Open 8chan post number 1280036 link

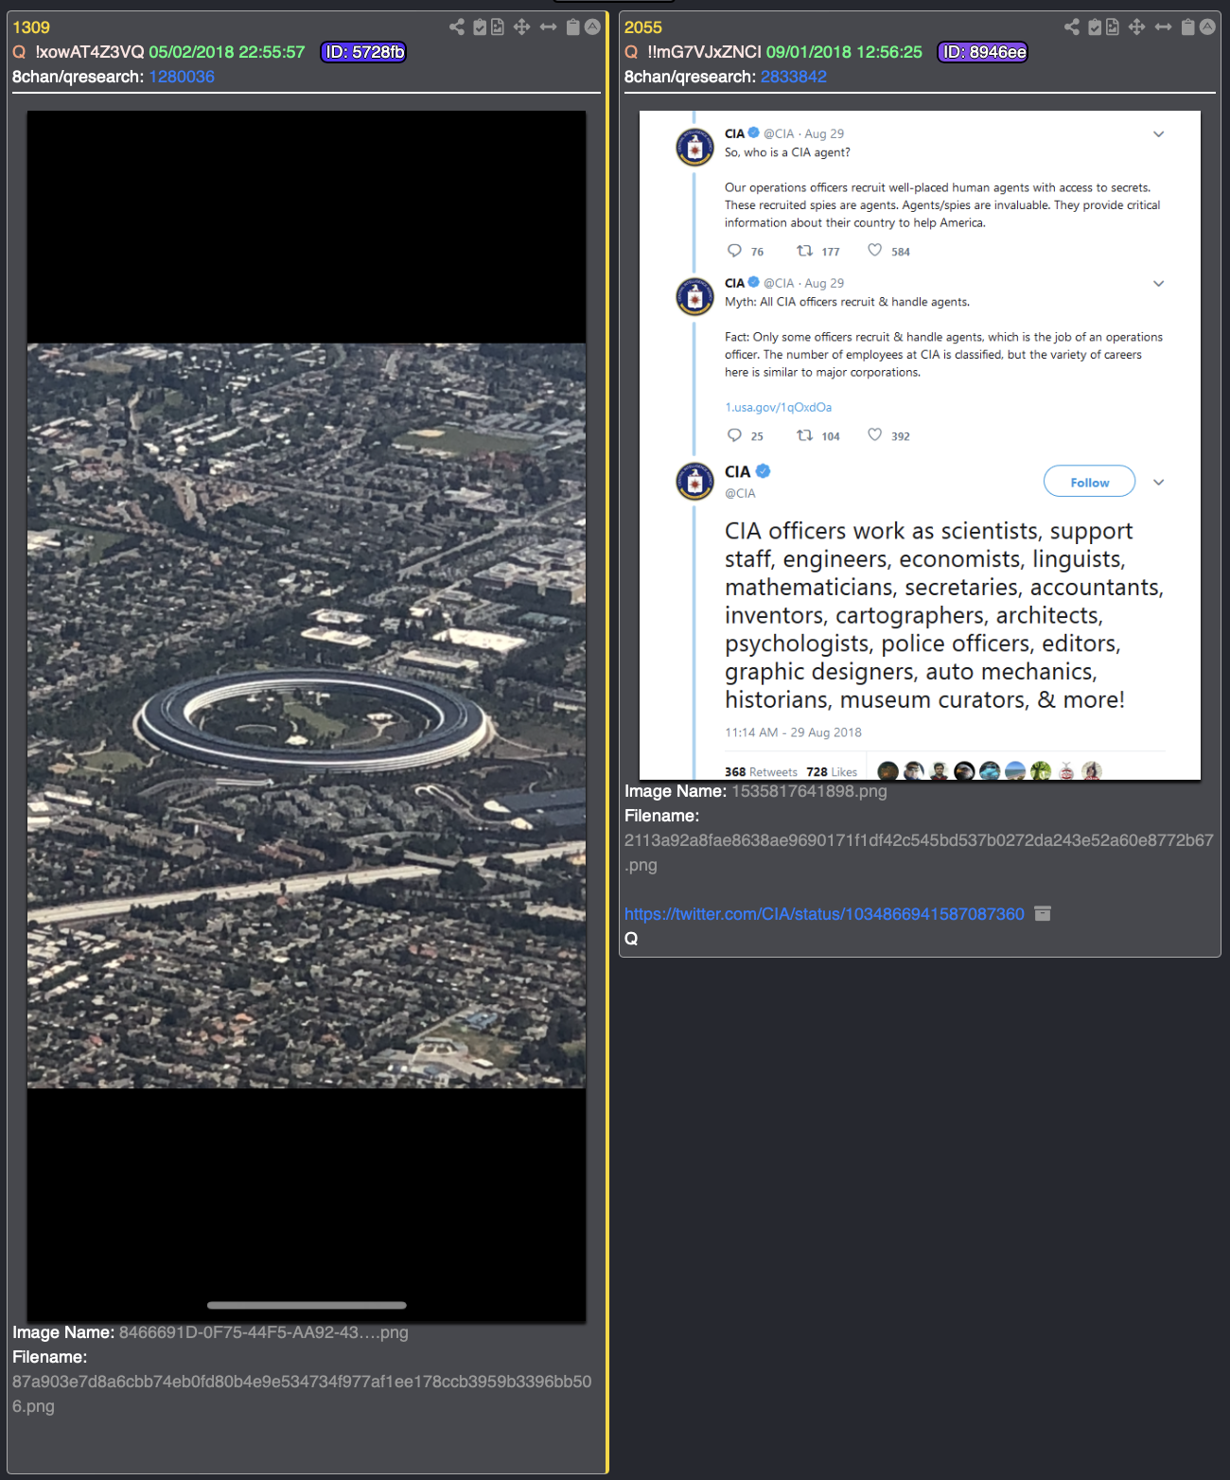click(182, 77)
